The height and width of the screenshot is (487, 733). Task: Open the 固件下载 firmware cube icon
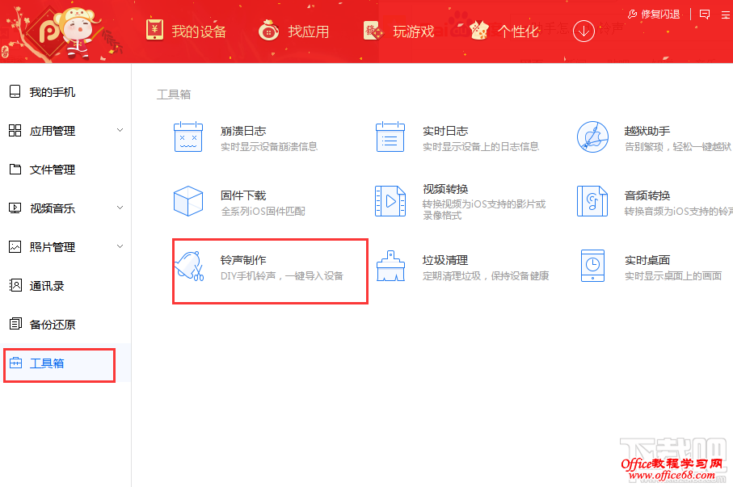(188, 201)
